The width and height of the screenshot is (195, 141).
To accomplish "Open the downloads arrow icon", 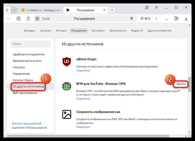I will [186, 19].
